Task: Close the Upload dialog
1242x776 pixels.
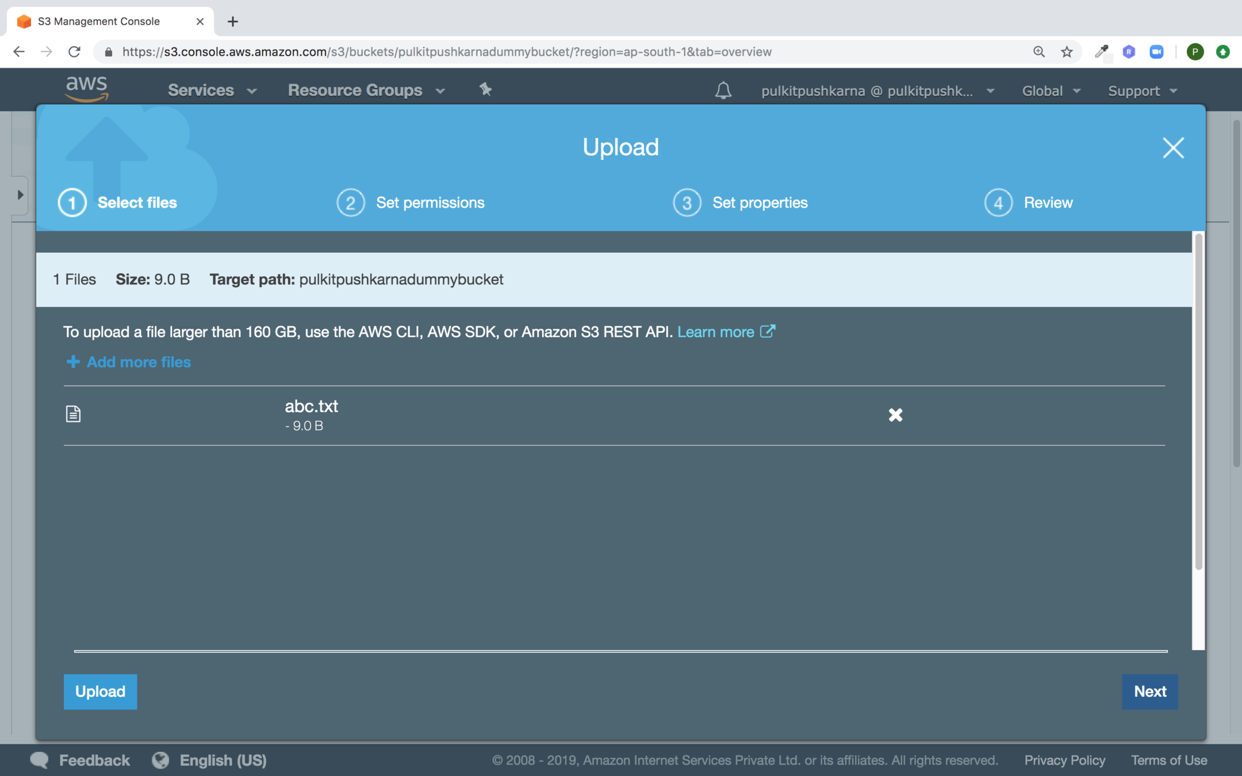Action: 1173,148
